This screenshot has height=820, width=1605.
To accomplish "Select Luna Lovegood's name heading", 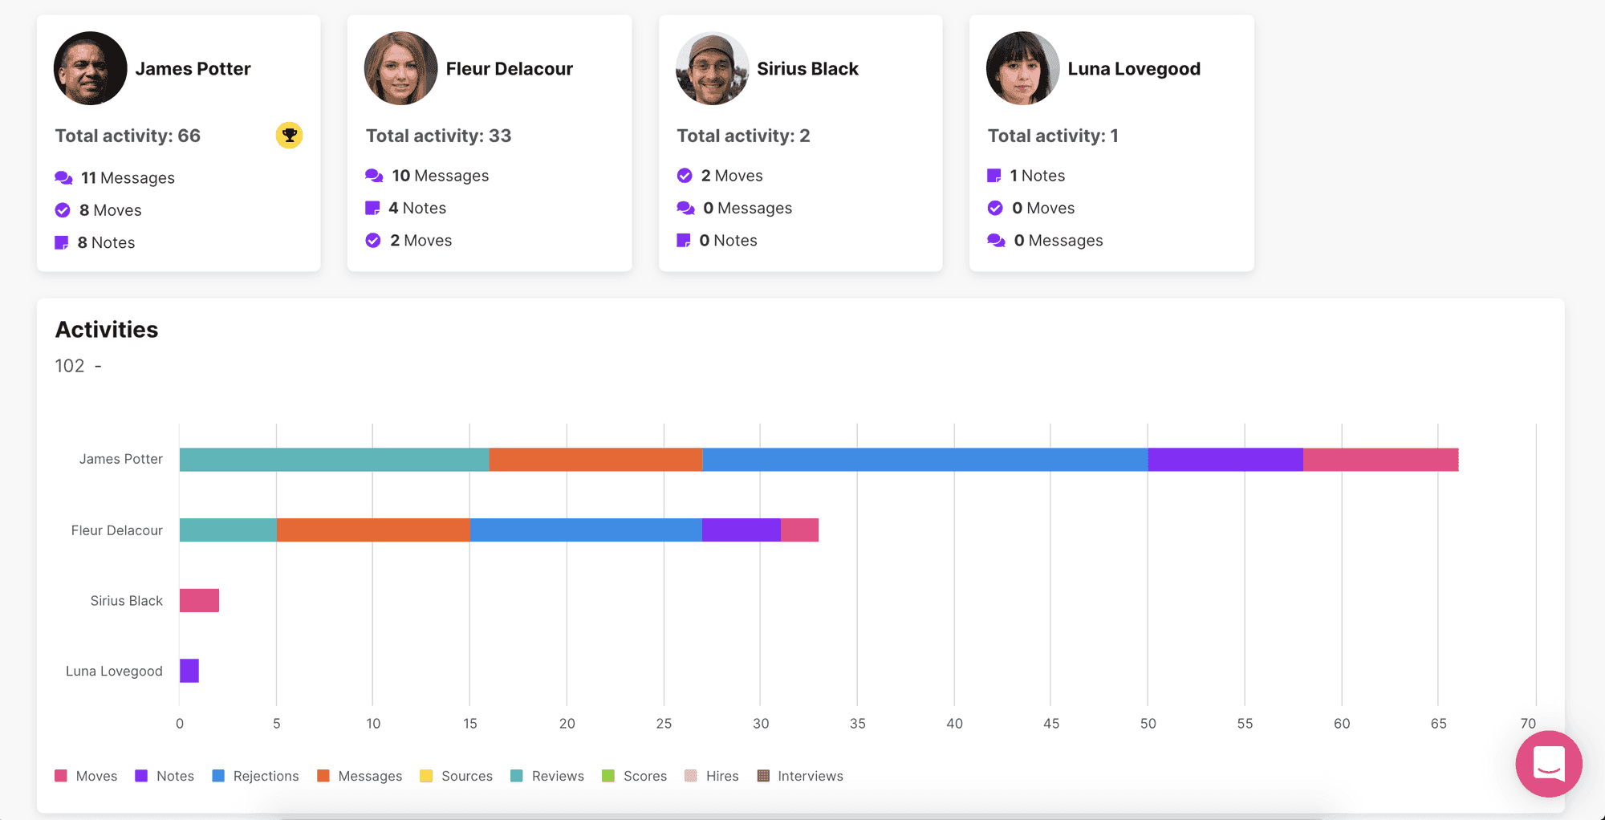I will (x=1134, y=69).
